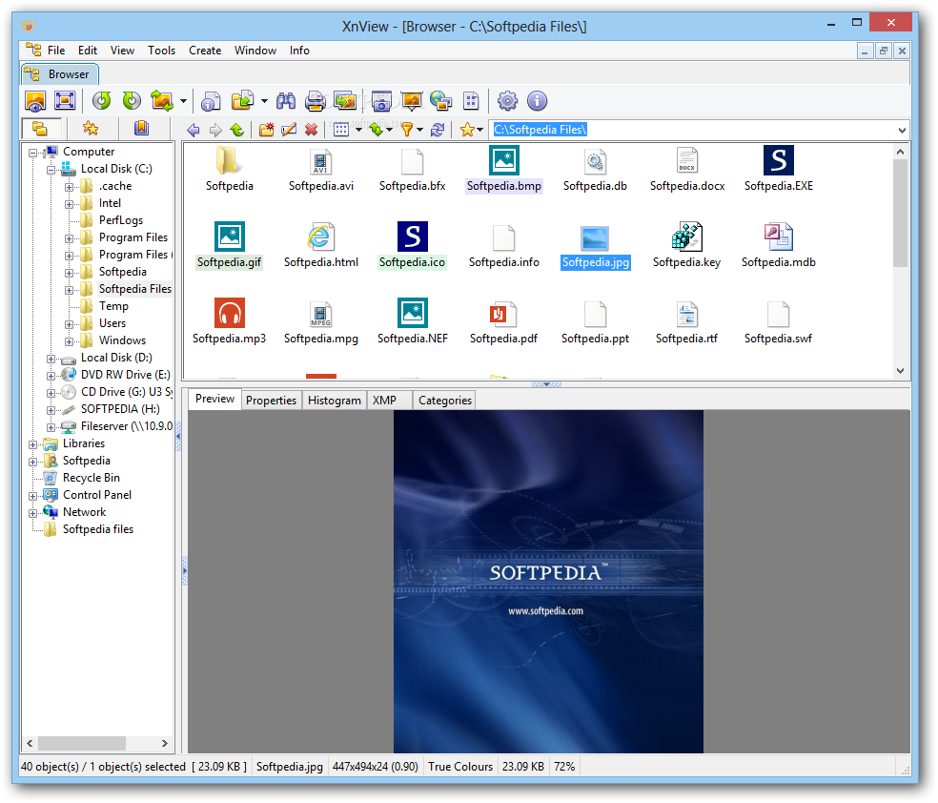Switch to the Categories book panel tab
The width and height of the screenshot is (938, 803).
click(141, 129)
